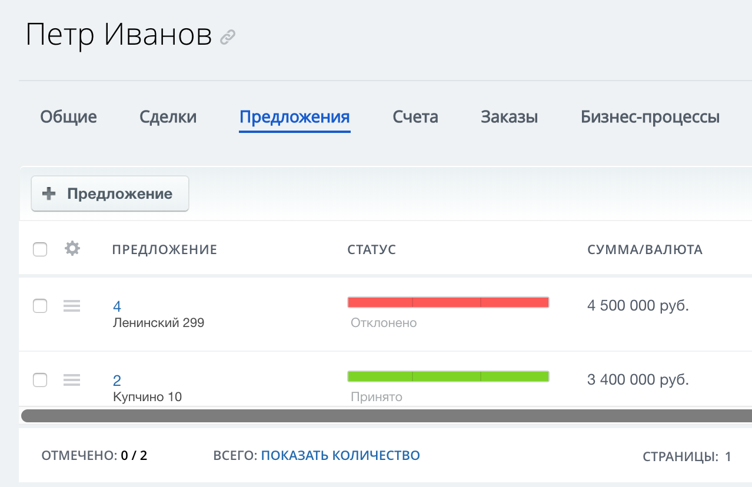The height and width of the screenshot is (487, 752).
Task: Open the Счета tab
Action: point(415,117)
